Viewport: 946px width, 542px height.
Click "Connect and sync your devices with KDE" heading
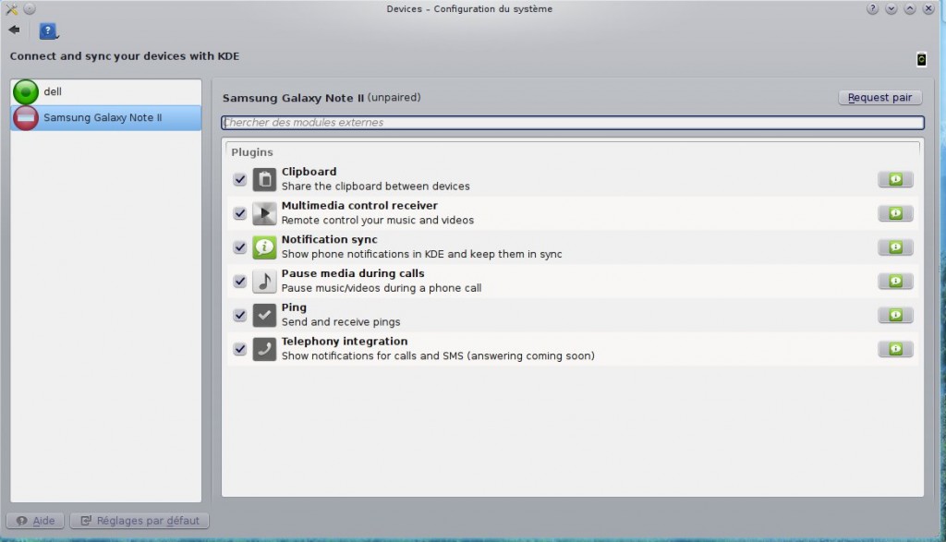[125, 56]
